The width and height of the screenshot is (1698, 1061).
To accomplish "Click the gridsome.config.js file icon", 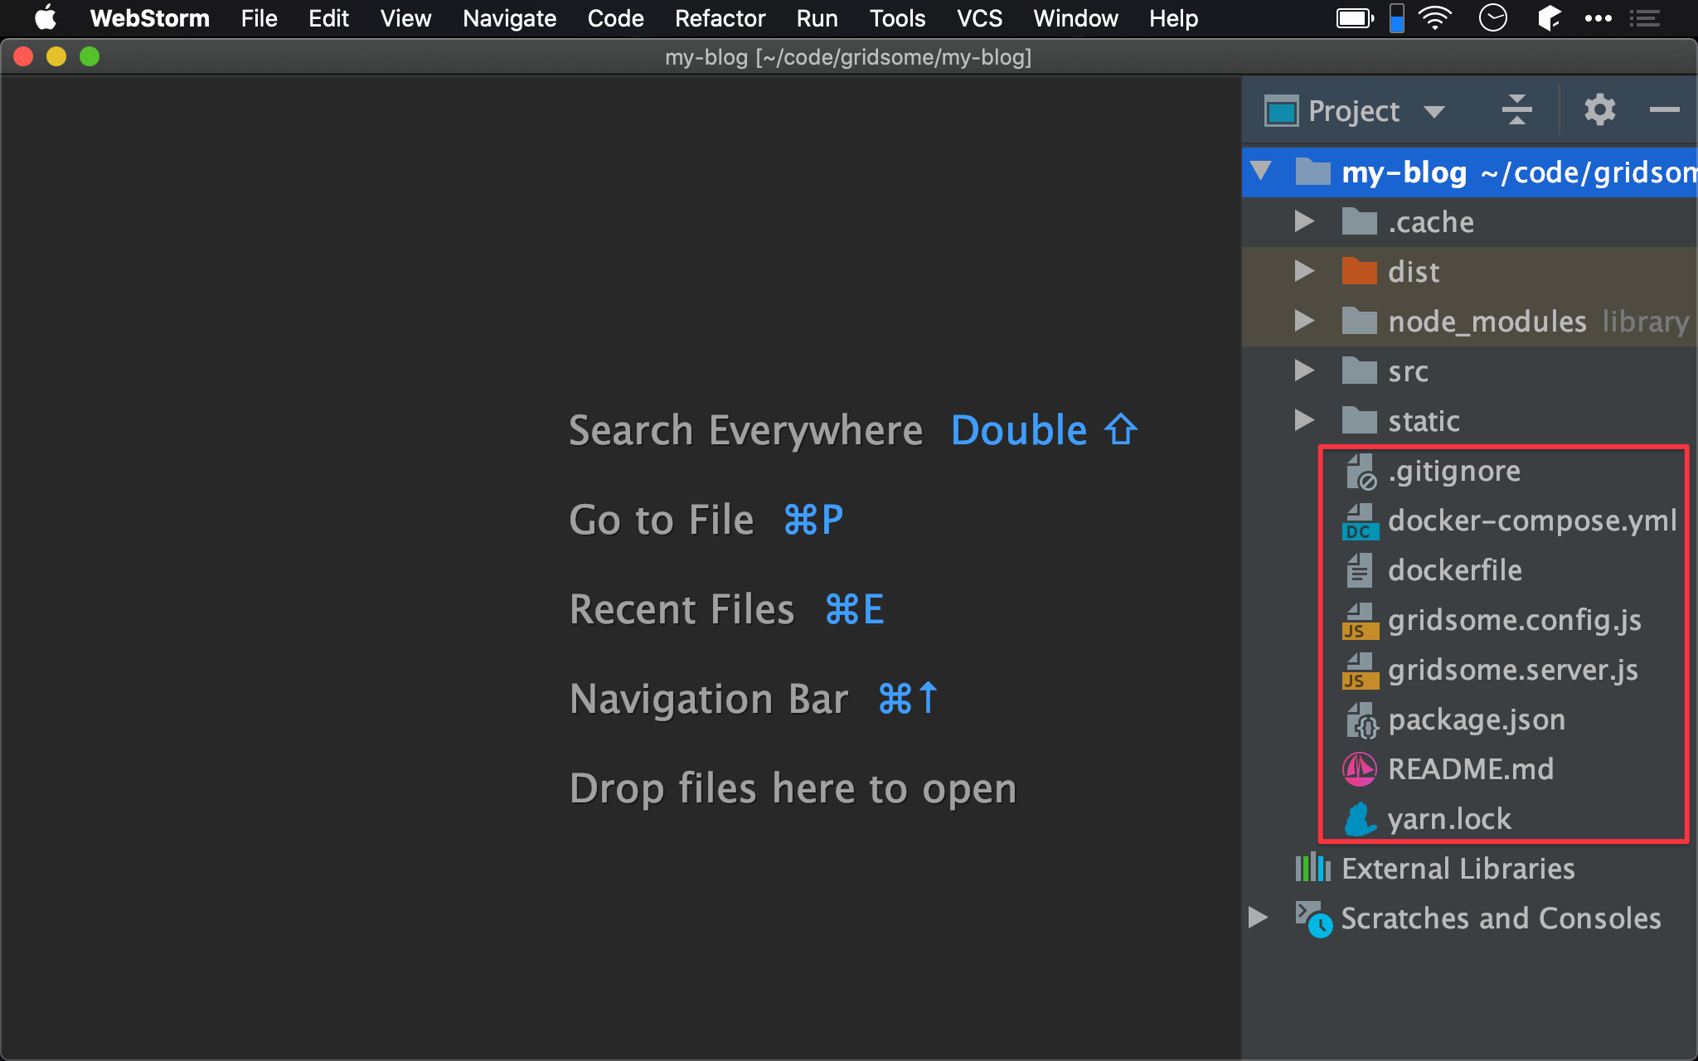I will tap(1360, 620).
